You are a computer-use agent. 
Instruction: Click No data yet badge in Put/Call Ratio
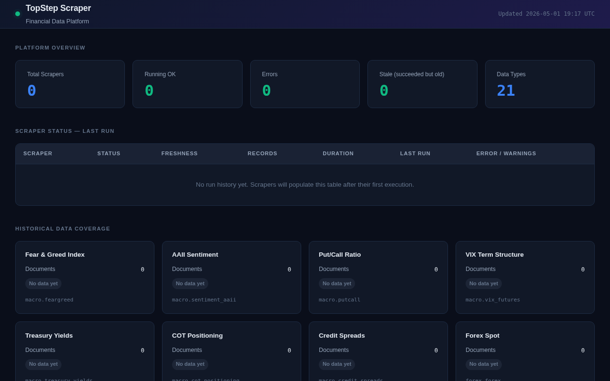click(337, 284)
